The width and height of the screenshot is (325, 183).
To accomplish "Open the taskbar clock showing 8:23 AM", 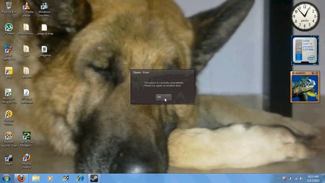I will pos(313,178).
